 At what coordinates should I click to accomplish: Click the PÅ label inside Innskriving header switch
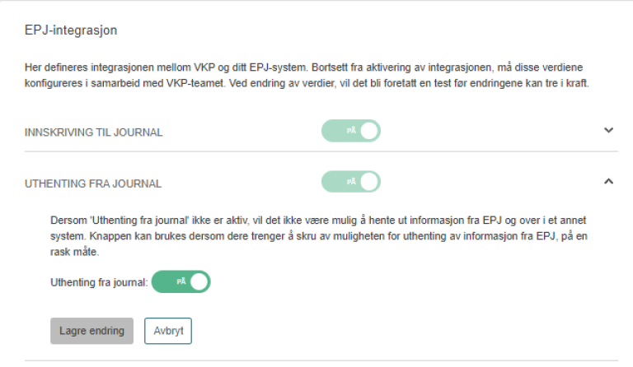(351, 131)
